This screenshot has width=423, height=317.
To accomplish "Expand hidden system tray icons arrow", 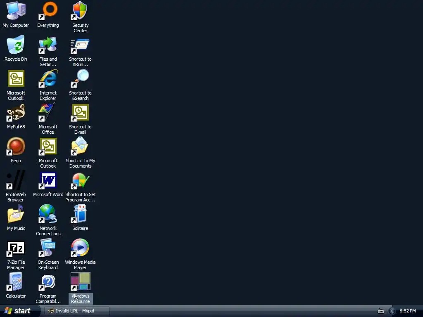I will [392, 311].
